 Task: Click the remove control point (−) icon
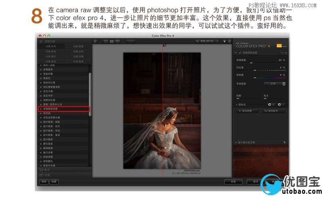[281, 105]
